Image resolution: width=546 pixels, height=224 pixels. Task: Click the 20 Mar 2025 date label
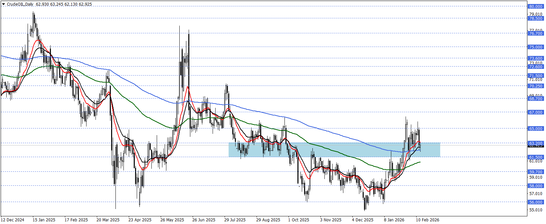[x=108, y=220]
